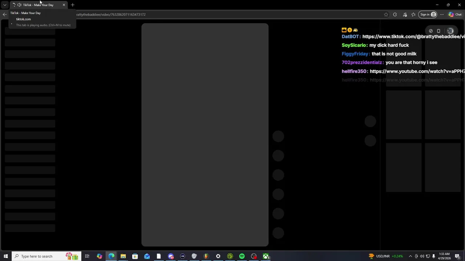This screenshot has width=465, height=261.
Task: Click the FiggyFriday username in chat
Action: [356, 54]
